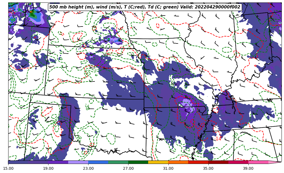The width and height of the screenshot is (284, 173).
Task: Click the dark maroon colorbar segment
Action: point(218,162)
